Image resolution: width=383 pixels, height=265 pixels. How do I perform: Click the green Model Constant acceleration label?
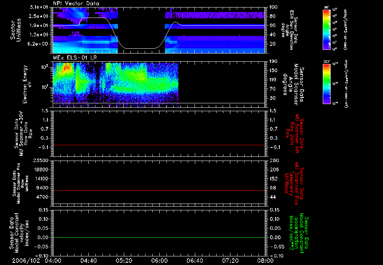pyautogui.click(x=299, y=233)
